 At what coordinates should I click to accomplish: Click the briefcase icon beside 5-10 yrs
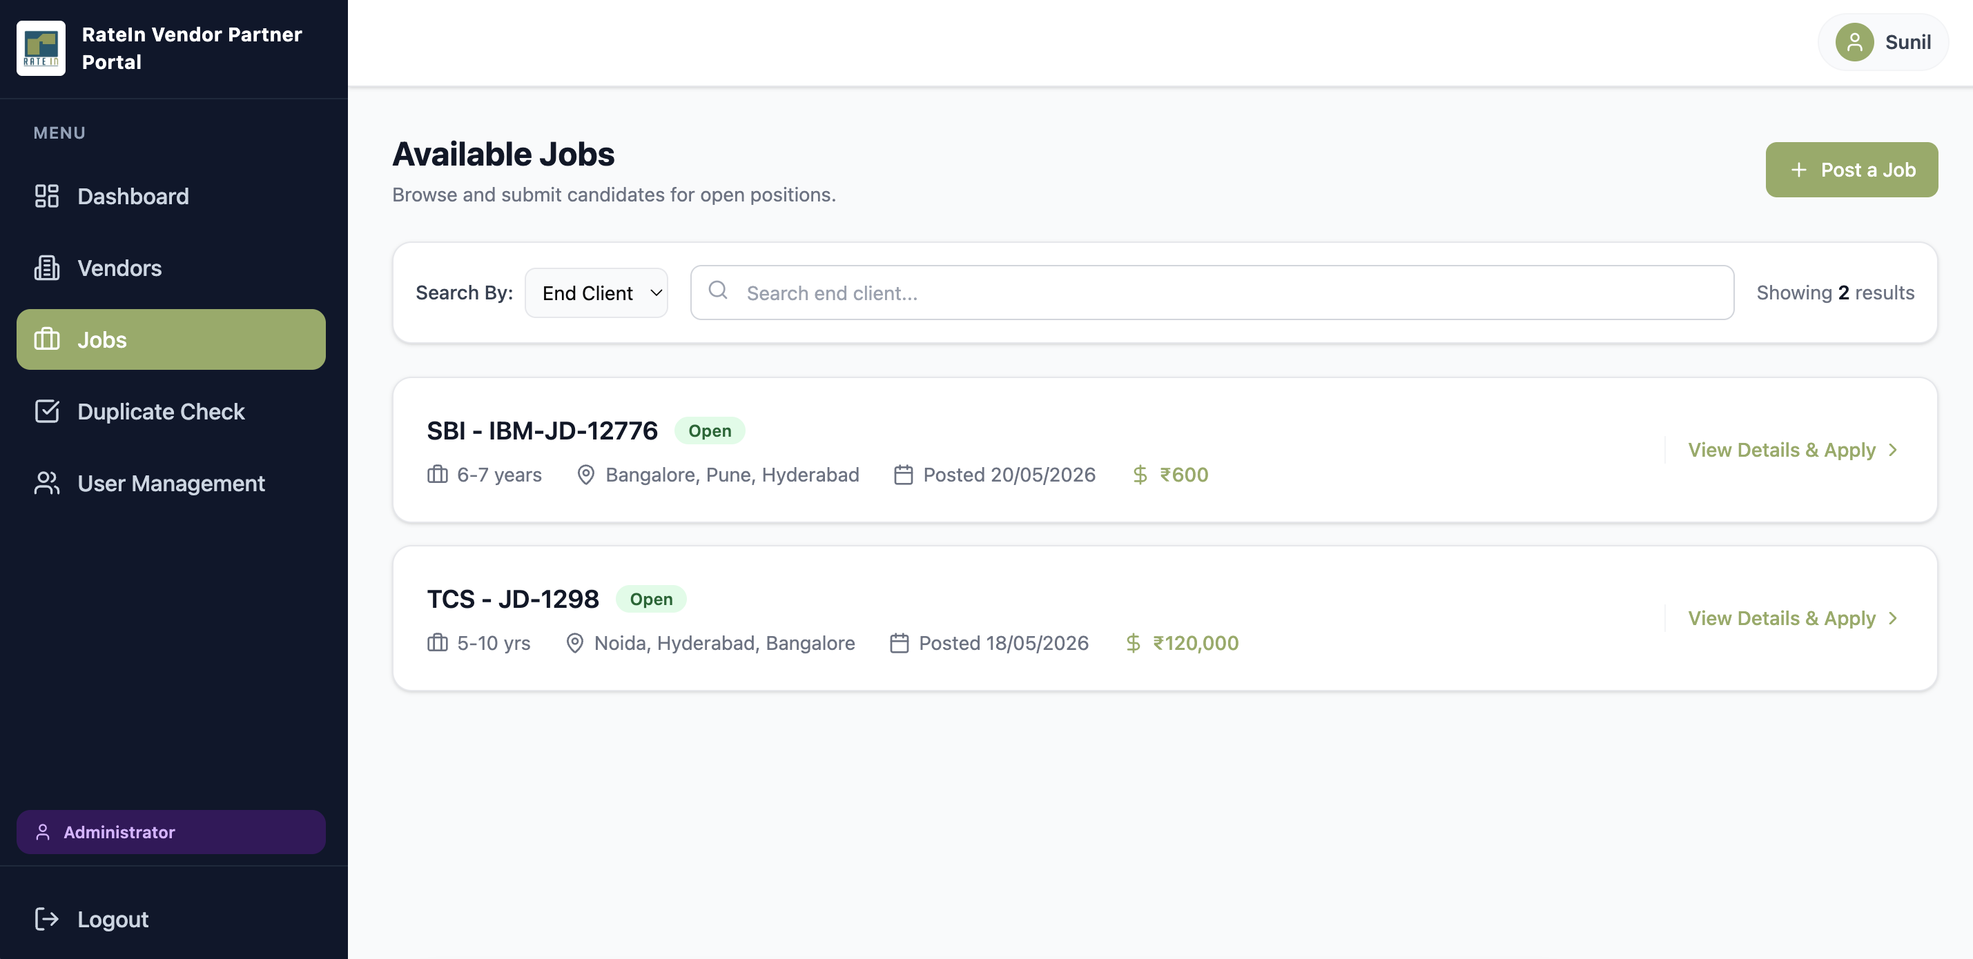(x=438, y=643)
